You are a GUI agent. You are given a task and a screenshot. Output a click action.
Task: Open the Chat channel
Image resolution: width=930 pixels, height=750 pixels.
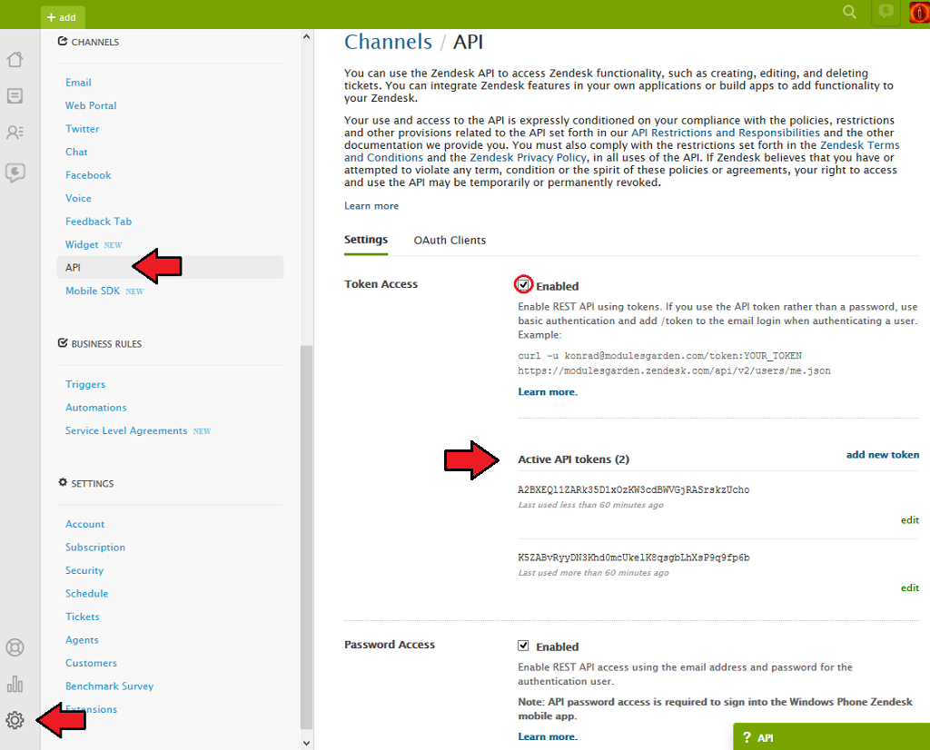coord(76,152)
